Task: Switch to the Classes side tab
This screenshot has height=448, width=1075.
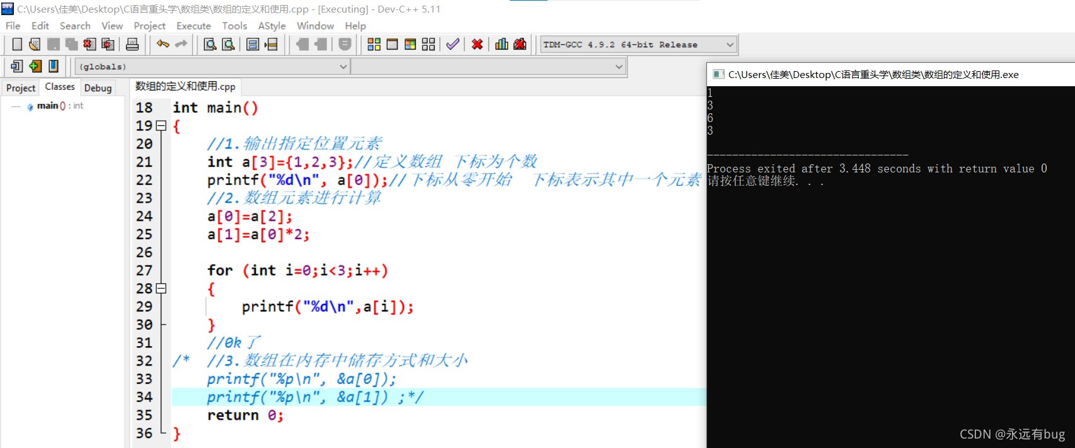Action: pyautogui.click(x=60, y=87)
